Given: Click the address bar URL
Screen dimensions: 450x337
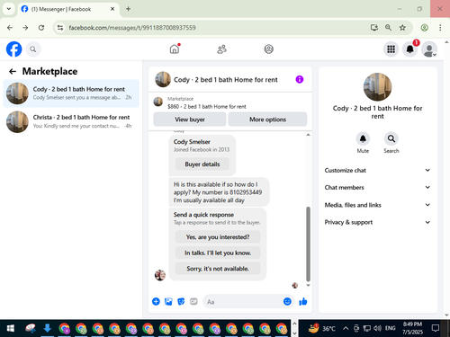Looking at the screenshot, I should coord(132,28).
